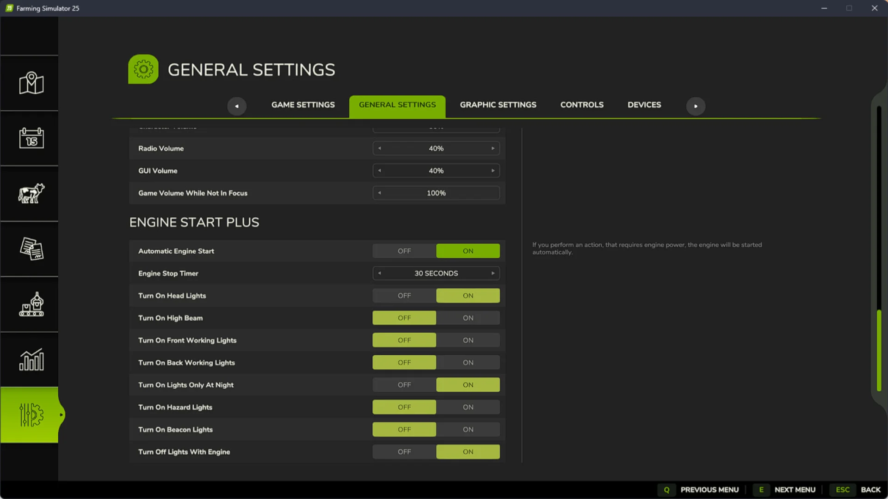Switch to the Graphic Settings tab
Screen dimensions: 888x499
pos(498,105)
